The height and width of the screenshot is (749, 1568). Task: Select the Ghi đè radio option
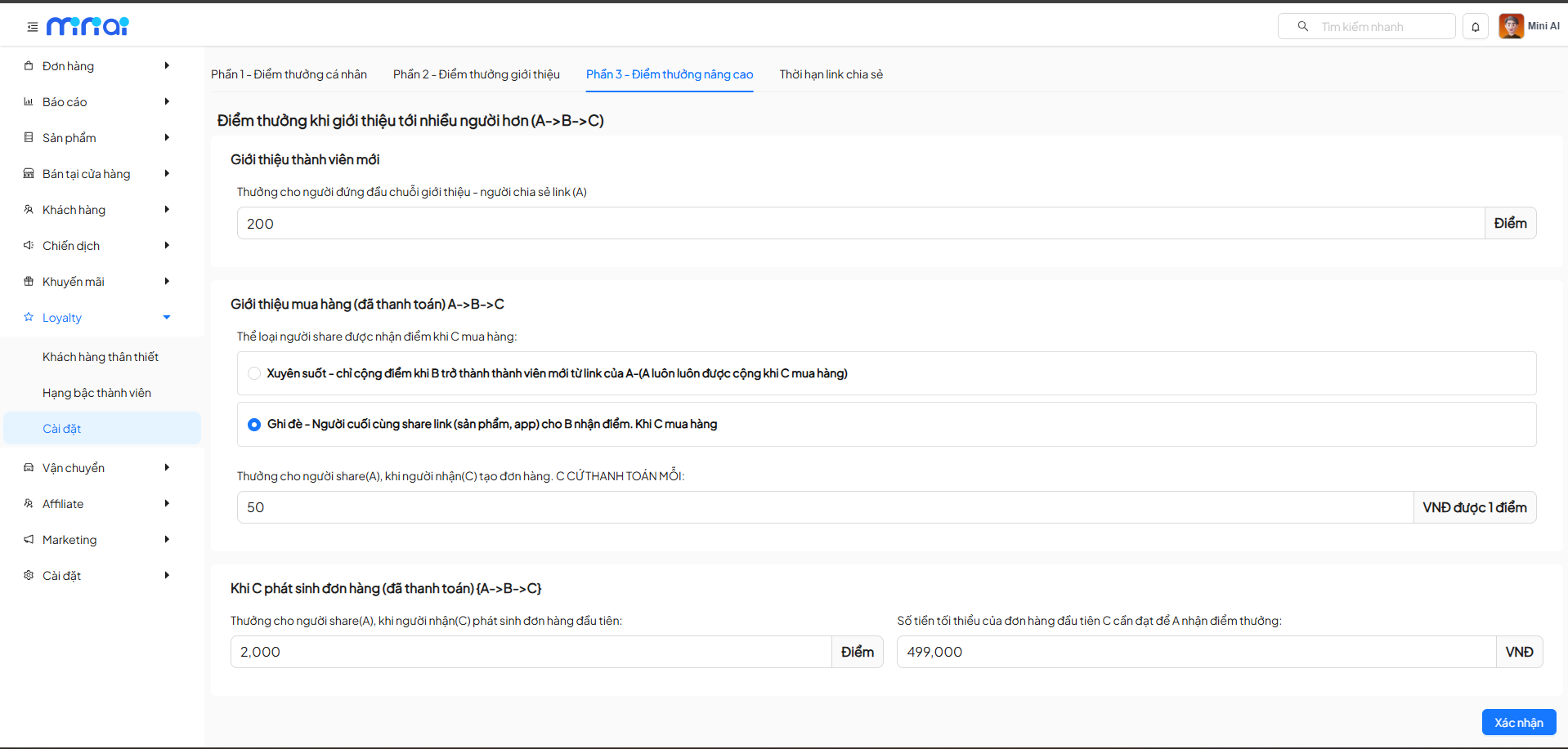[x=254, y=424]
